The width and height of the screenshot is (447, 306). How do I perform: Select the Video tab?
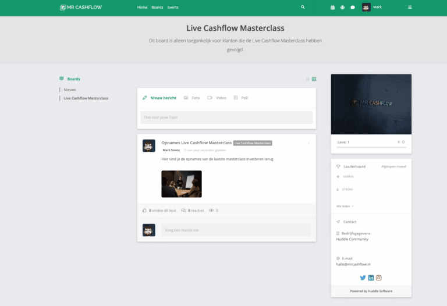[217, 98]
